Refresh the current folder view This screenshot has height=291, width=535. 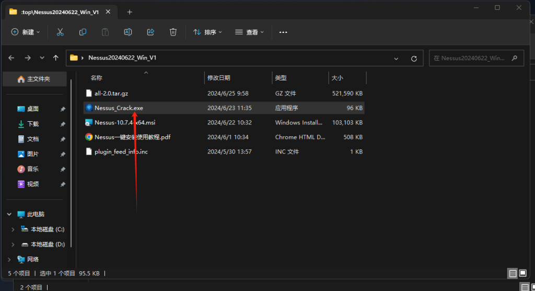tap(414, 59)
